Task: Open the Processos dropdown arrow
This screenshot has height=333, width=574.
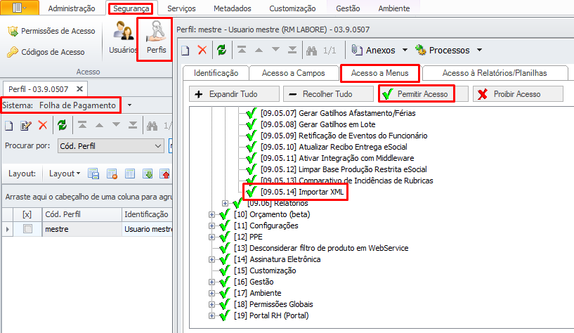Action: pos(479,50)
